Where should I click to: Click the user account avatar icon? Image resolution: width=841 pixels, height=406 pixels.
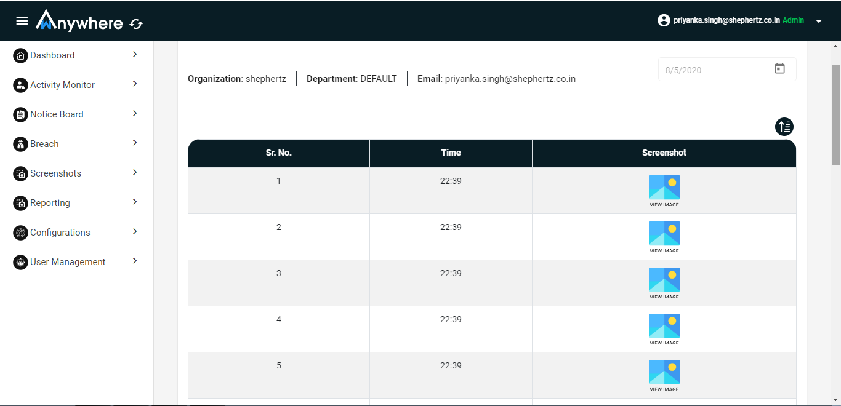(664, 20)
